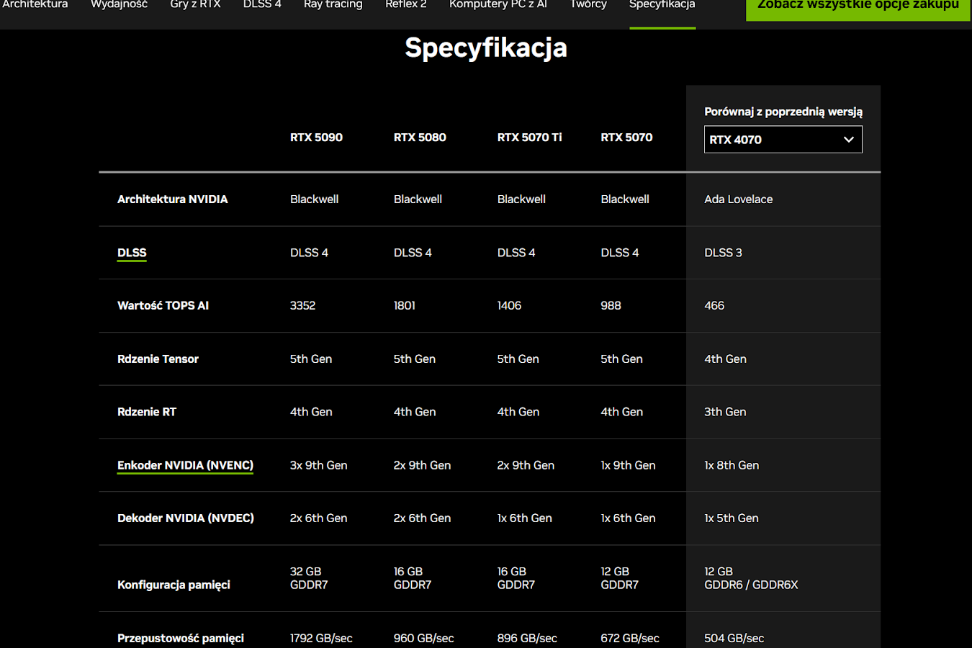Select the 12 GB GDDR6 / GDDR6X cell
Viewport: 972px width, 648px height.
(751, 578)
